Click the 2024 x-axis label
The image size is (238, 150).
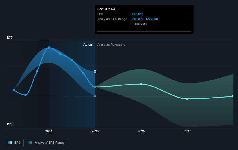click(x=49, y=132)
